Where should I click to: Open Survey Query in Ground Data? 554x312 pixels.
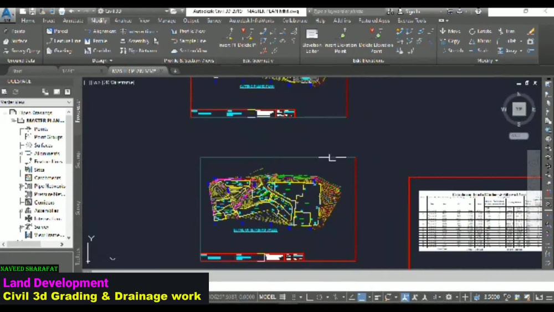(x=22, y=51)
